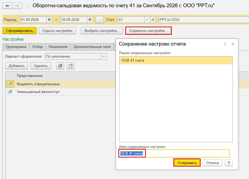Select saved setting ОСВ 41 счета in list
The width and height of the screenshot is (249, 179).
pyautogui.click(x=176, y=61)
